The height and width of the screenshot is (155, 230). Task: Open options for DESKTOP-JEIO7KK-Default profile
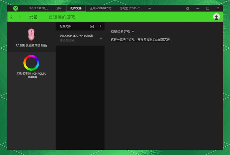[x=100, y=38]
